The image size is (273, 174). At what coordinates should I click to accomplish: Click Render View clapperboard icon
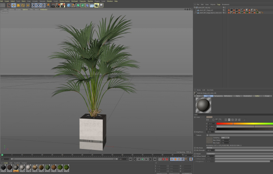click(53, 5)
